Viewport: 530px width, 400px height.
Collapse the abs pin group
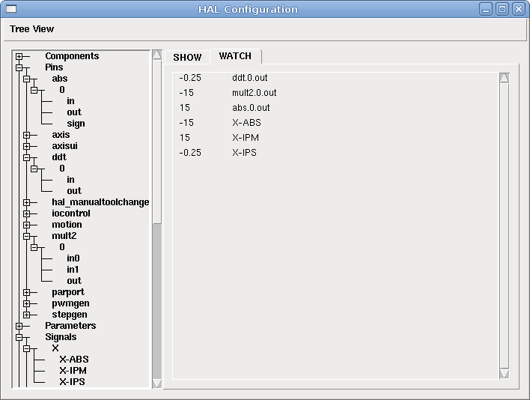[x=27, y=79]
